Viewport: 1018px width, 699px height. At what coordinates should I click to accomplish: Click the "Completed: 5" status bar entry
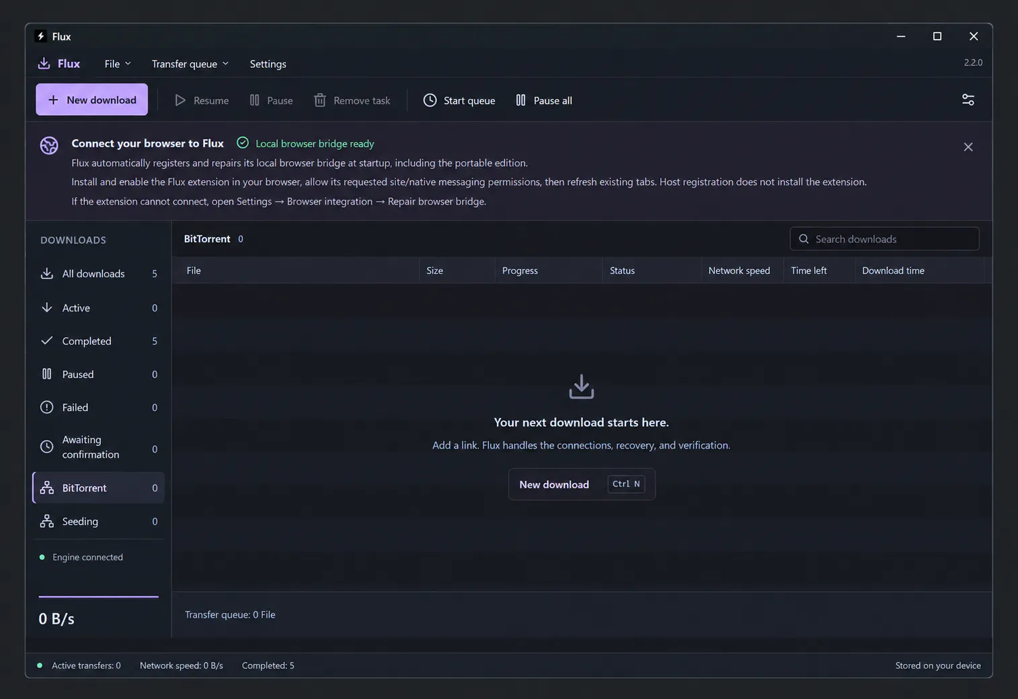[268, 665]
